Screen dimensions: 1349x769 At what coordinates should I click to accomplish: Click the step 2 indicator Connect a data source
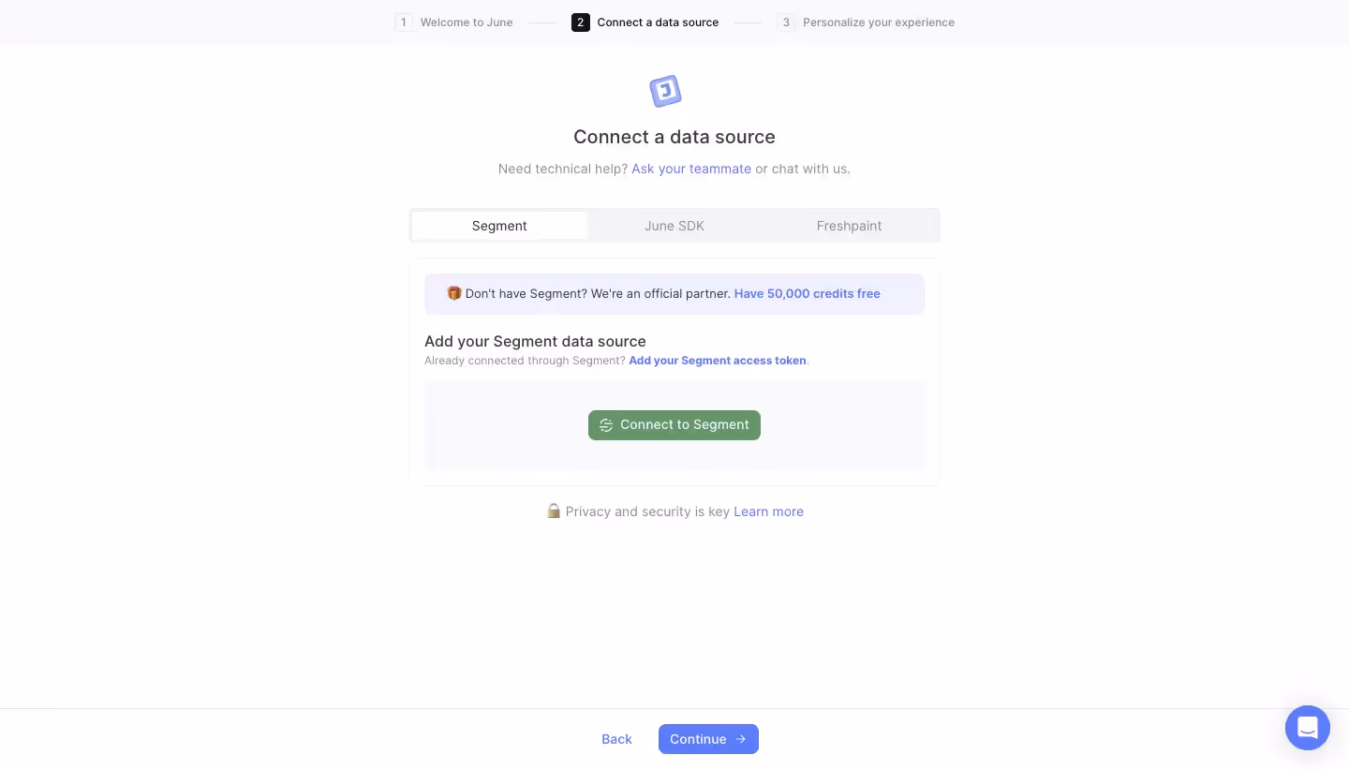pyautogui.click(x=581, y=22)
